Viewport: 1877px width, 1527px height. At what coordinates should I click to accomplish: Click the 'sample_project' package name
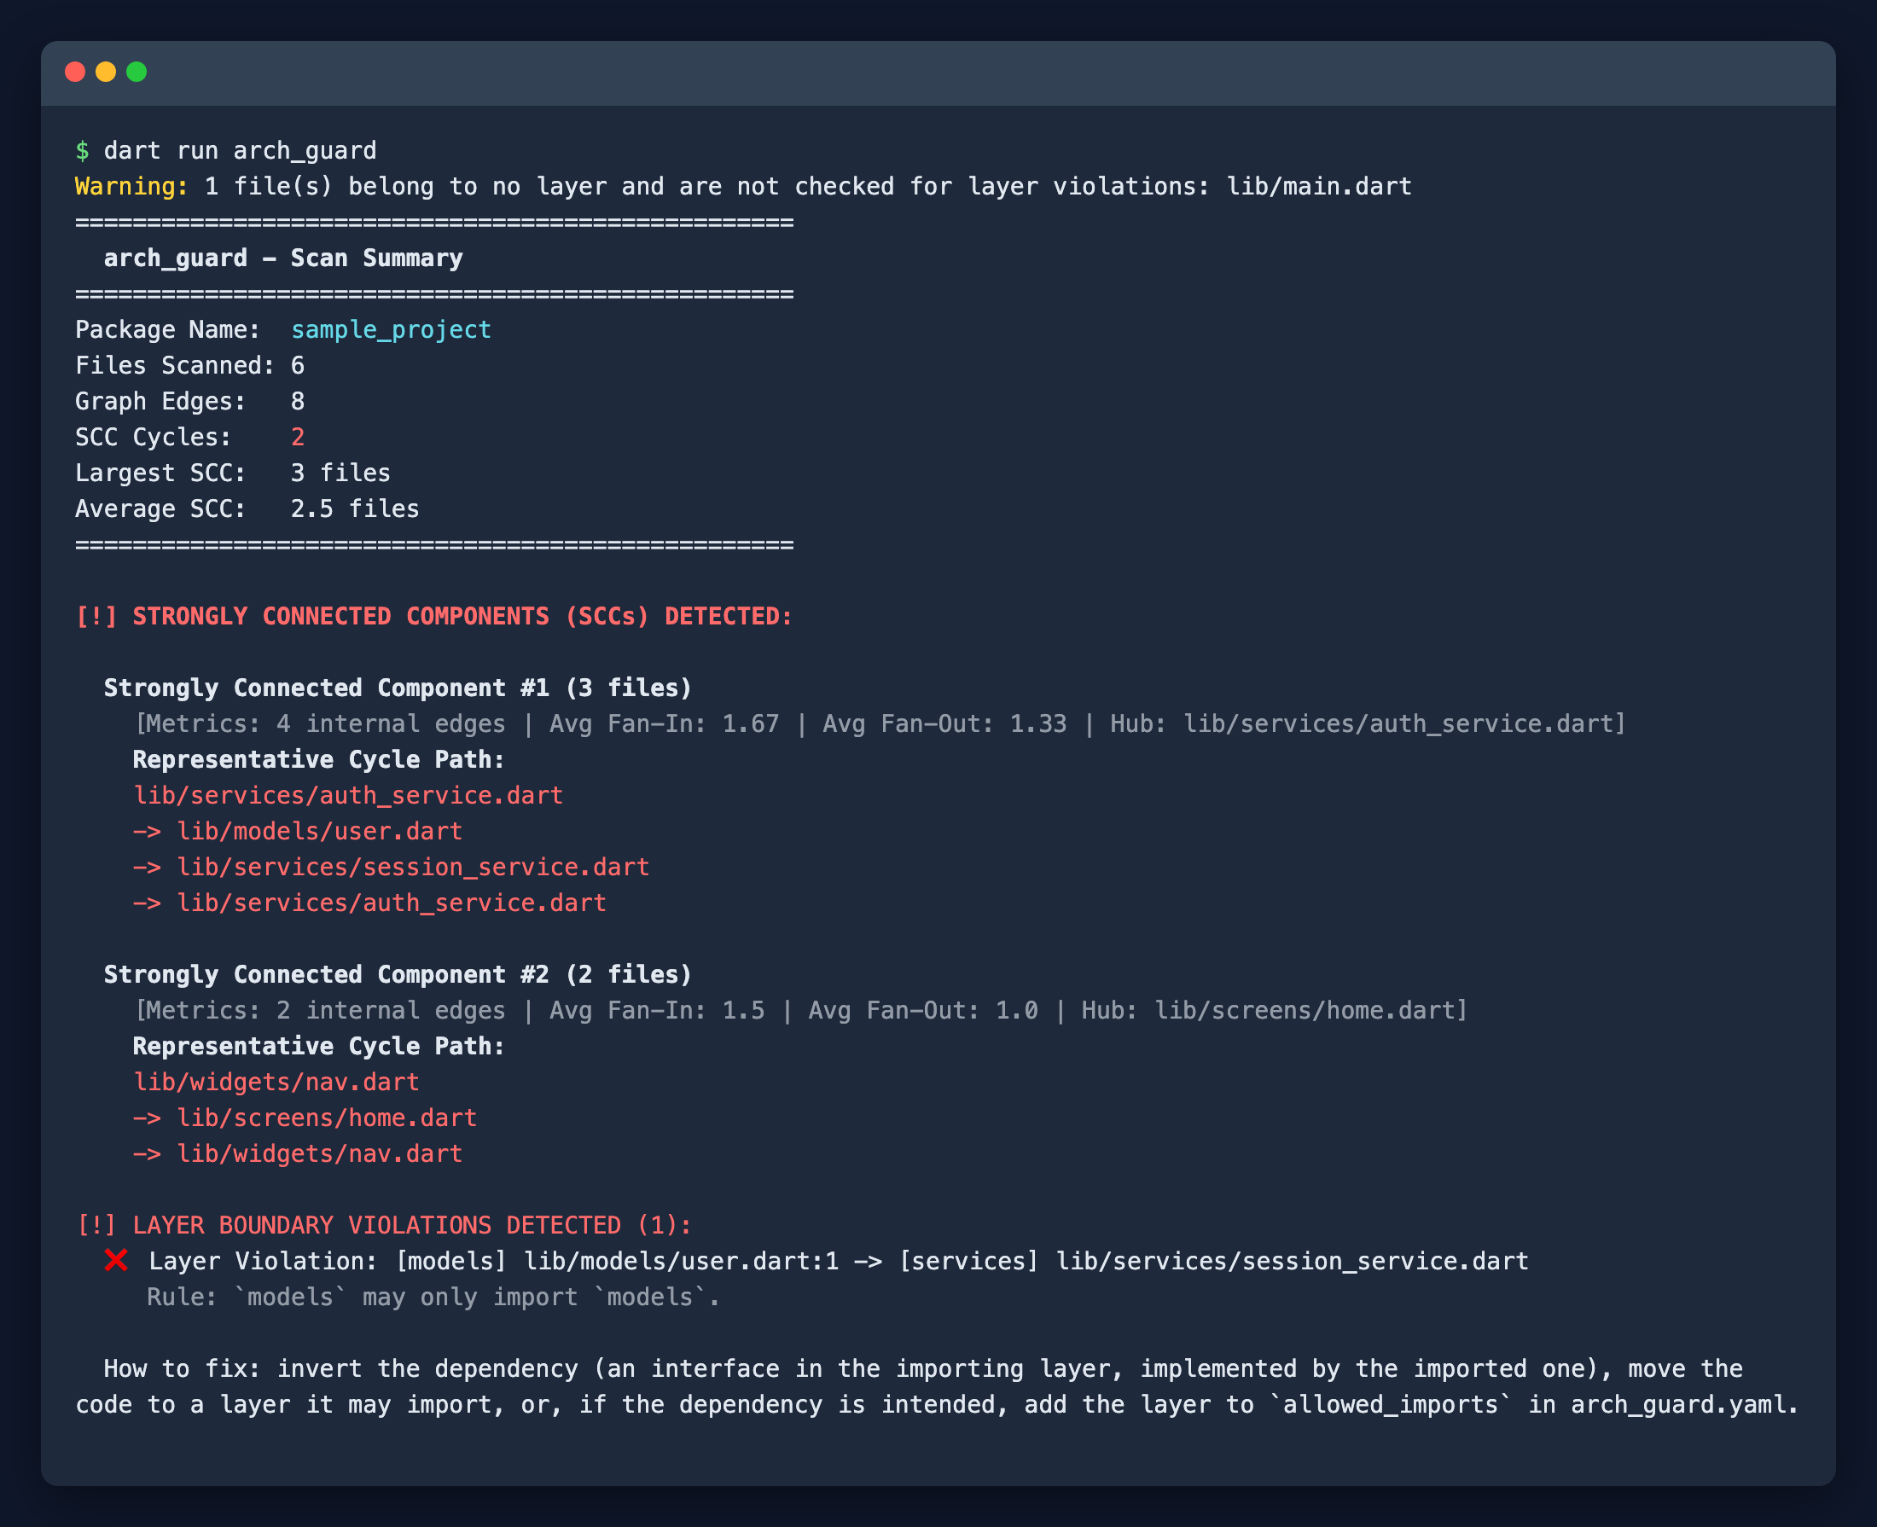392,330
